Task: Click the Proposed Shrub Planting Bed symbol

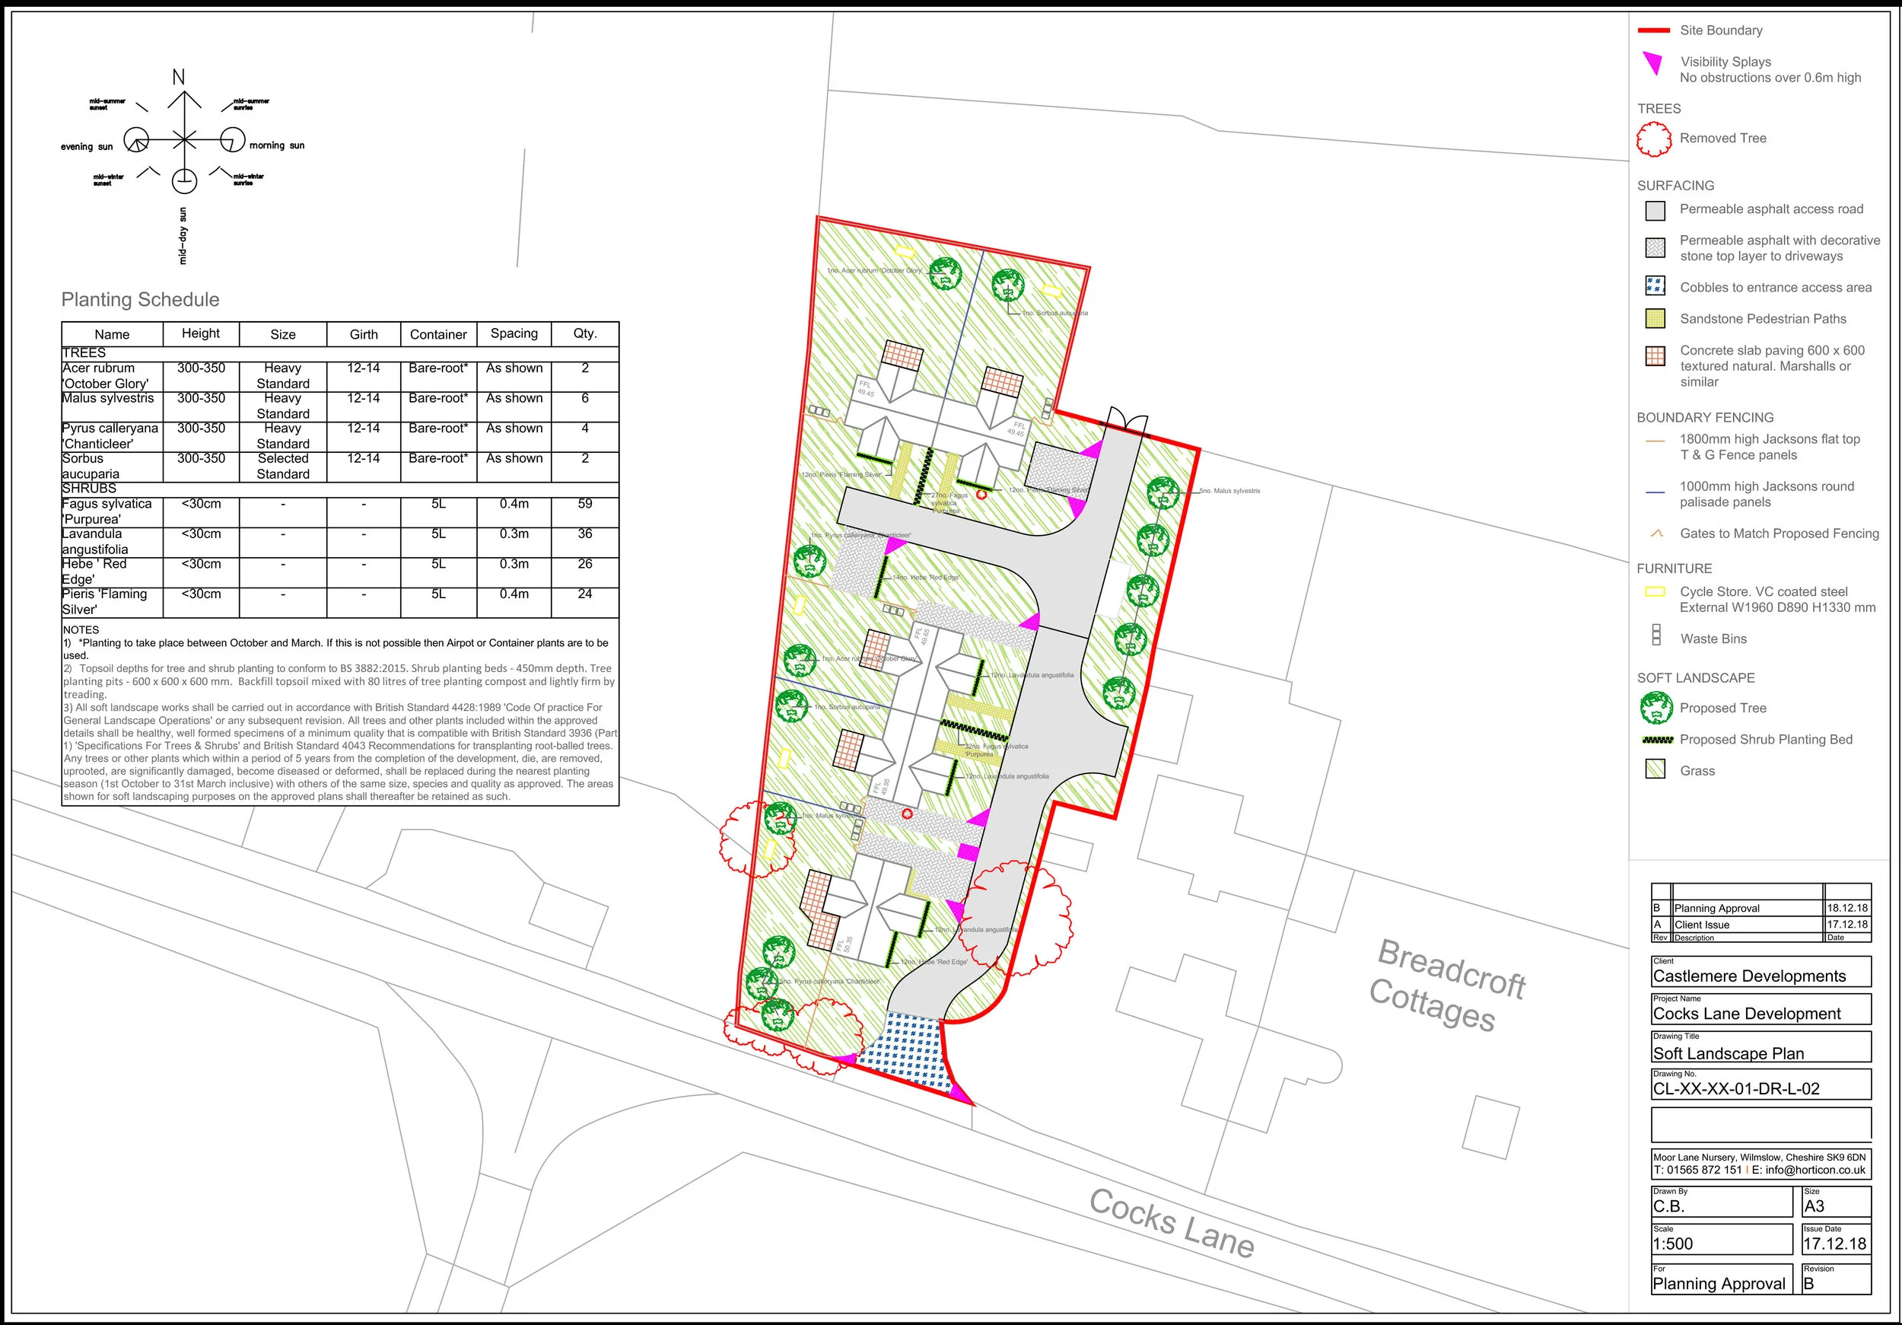Action: point(1656,740)
